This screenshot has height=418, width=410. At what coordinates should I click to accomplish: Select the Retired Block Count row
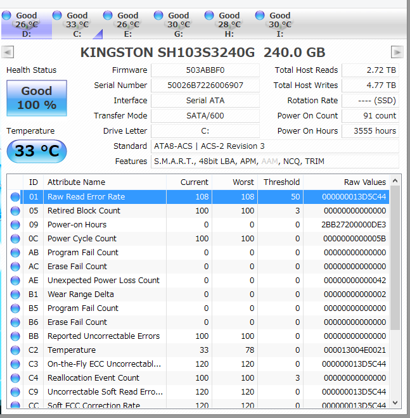click(x=198, y=211)
